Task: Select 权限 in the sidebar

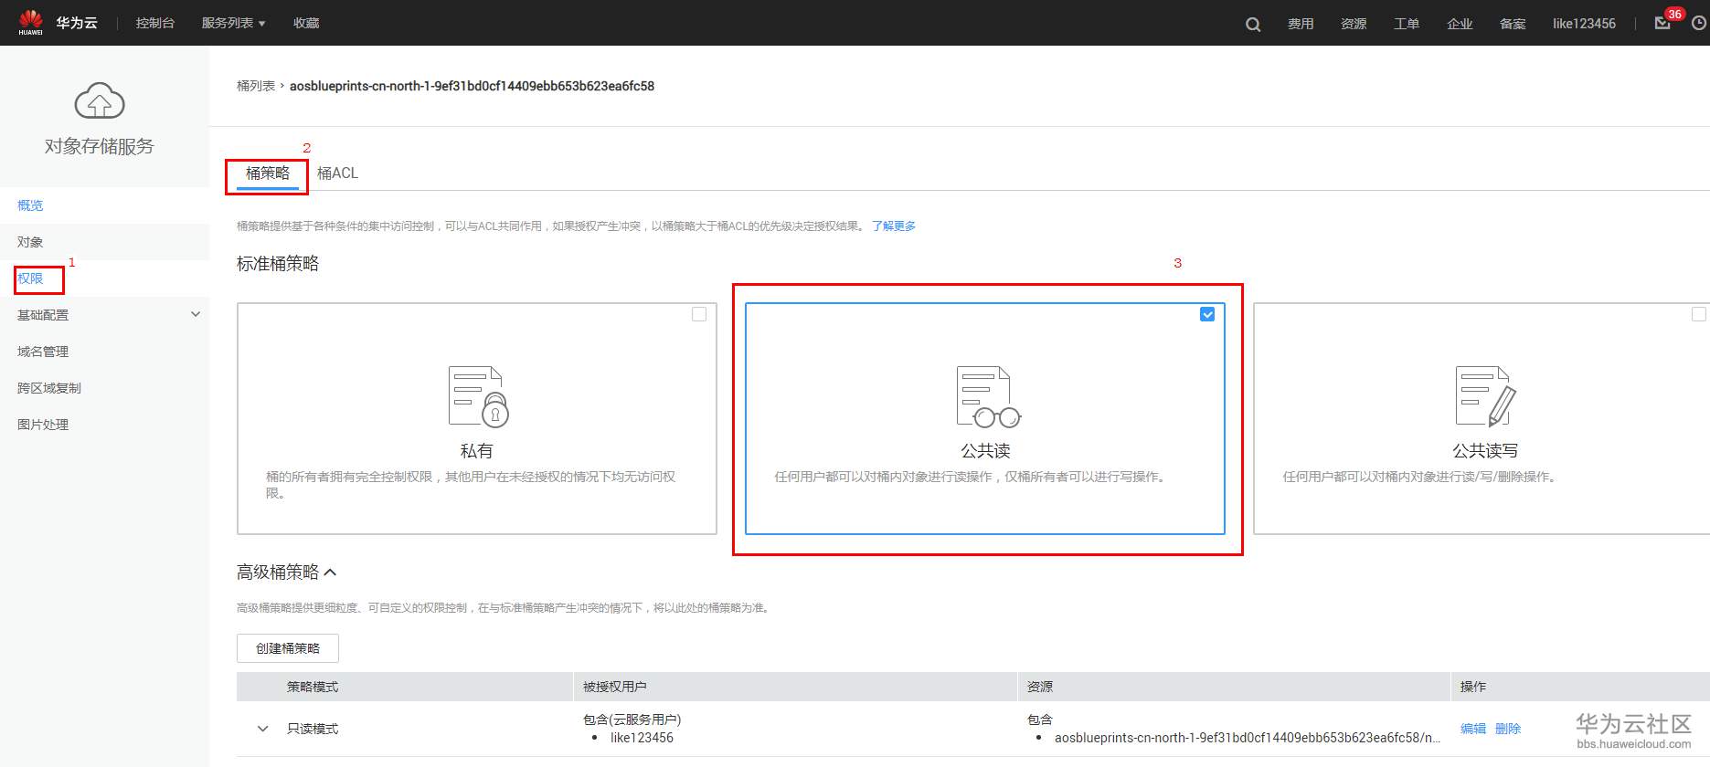Action: click(30, 278)
